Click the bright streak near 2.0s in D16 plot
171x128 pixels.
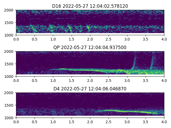click(x=88, y=27)
